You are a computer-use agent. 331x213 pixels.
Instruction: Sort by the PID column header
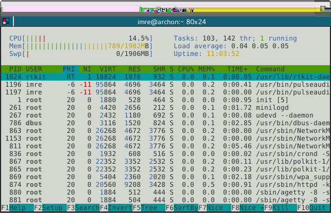click(x=15, y=69)
